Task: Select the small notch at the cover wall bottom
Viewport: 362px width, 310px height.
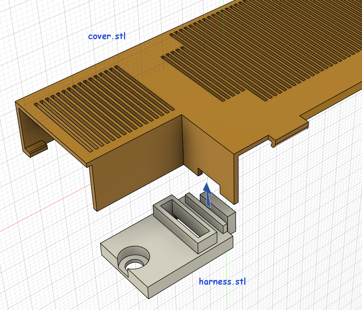Action: [200, 171]
